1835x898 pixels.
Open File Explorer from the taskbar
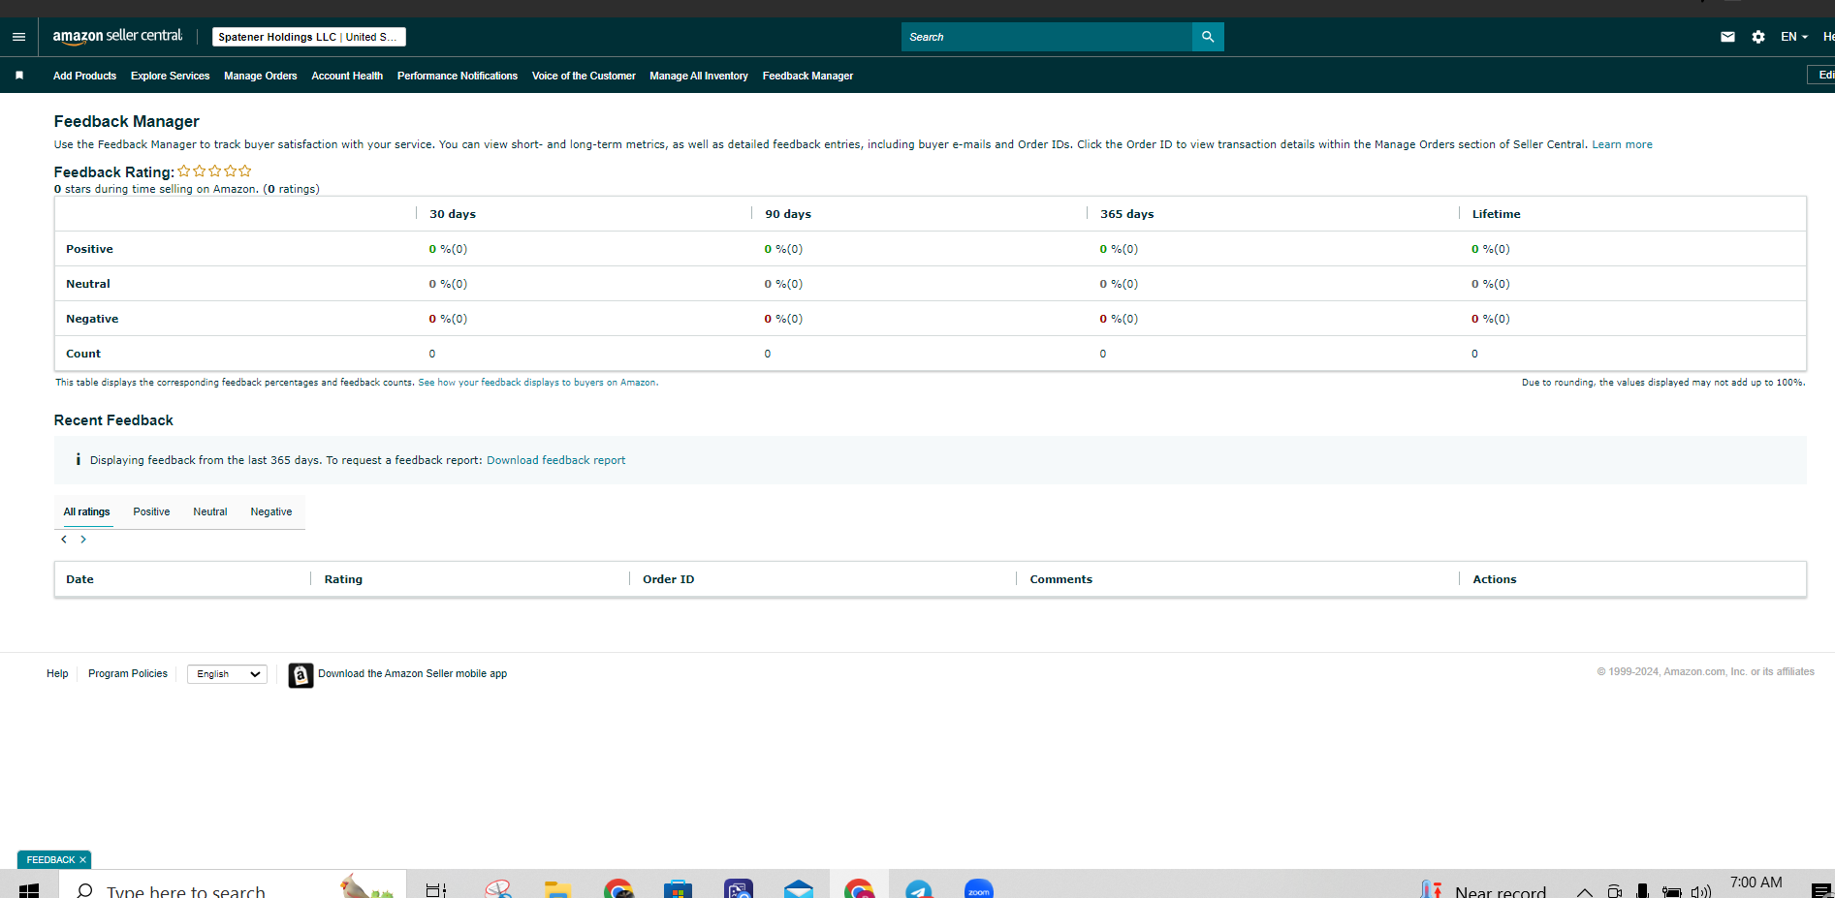557,890
